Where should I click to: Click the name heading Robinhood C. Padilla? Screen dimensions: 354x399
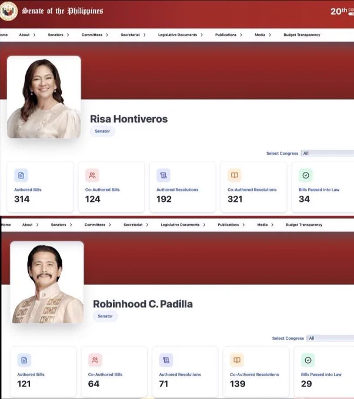click(143, 304)
